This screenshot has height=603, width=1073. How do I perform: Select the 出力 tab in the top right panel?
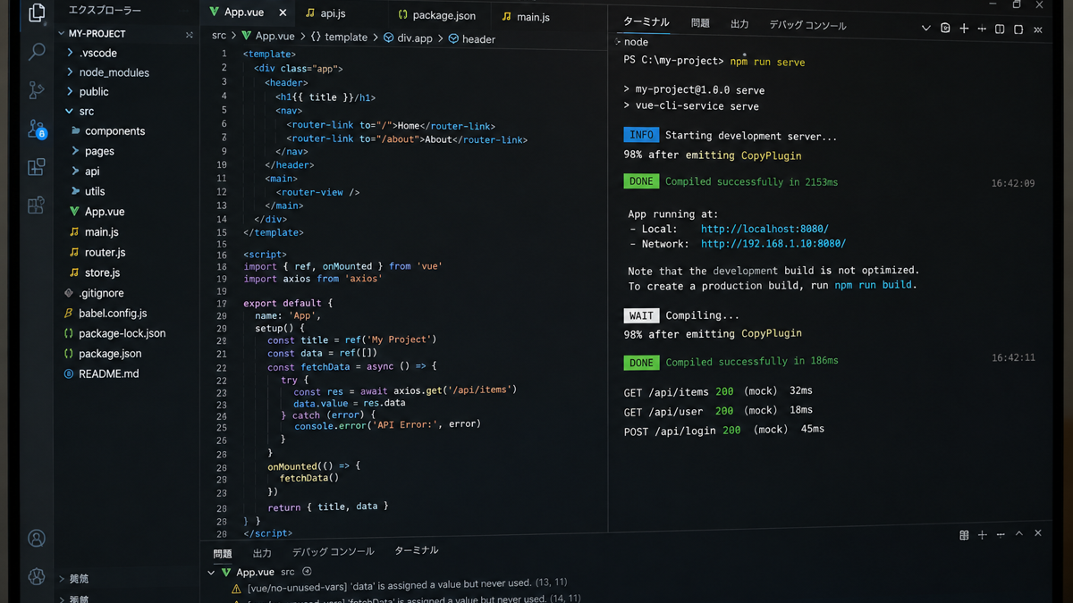tap(739, 24)
